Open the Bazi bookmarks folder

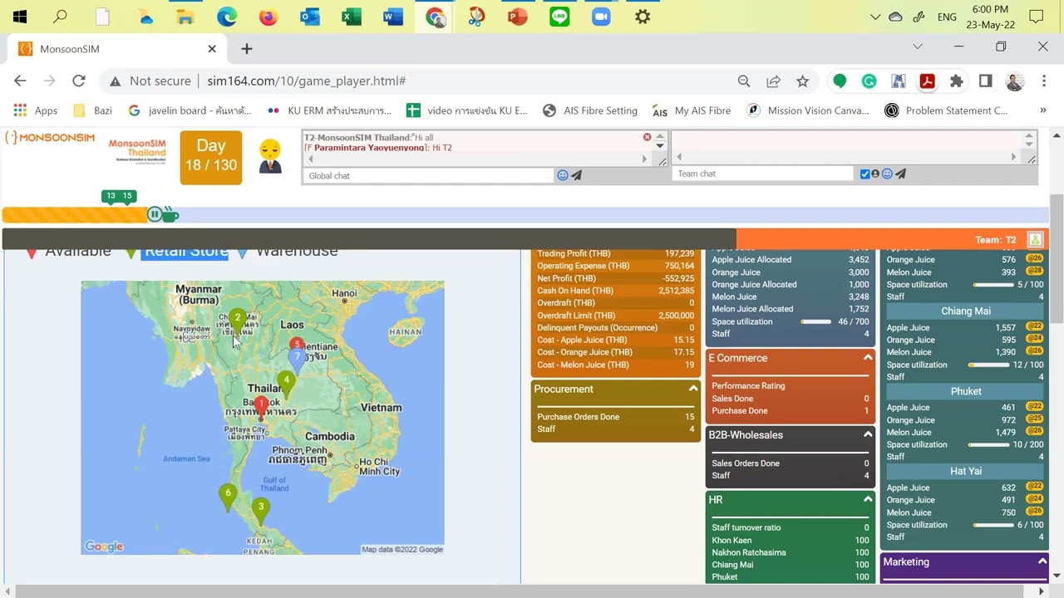92,110
